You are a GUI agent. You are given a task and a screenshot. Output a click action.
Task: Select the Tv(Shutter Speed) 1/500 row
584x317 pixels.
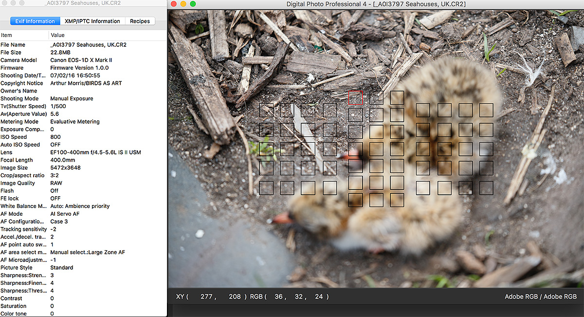point(83,106)
